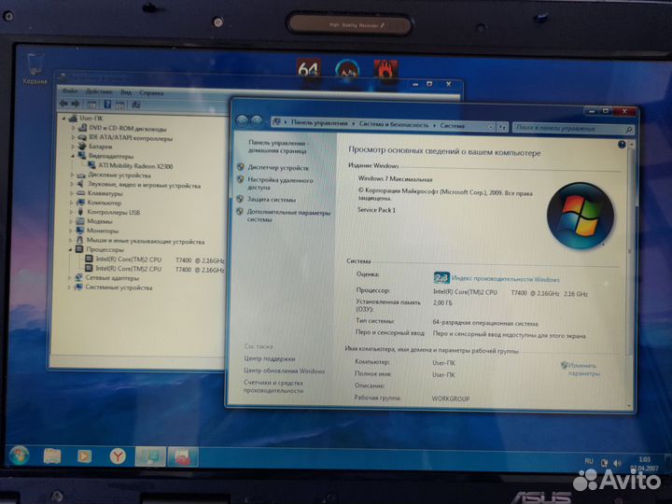This screenshot has width=672, height=504.
Task: Click Система и безопасность breadcrumb
Action: point(394,125)
